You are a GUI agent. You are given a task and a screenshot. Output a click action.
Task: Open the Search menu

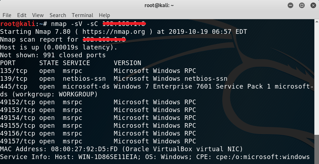tap(58, 15)
